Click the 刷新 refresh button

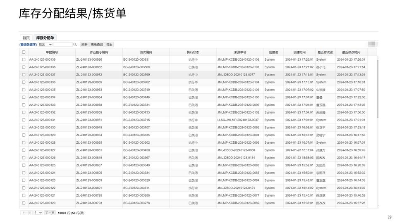tap(84, 45)
